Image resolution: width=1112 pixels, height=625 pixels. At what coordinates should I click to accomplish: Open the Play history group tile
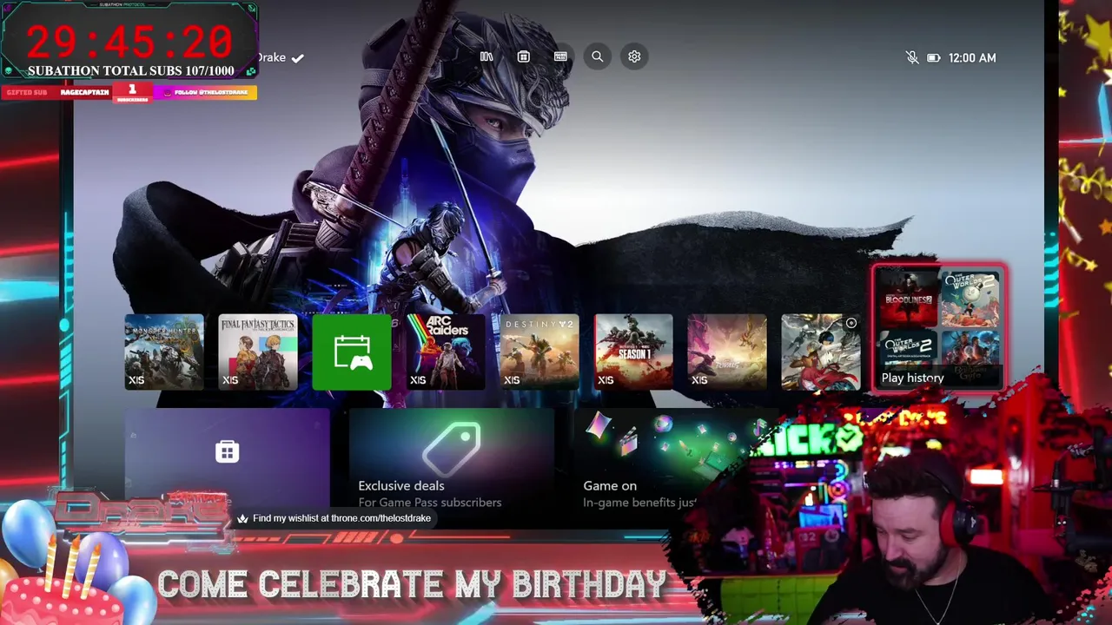click(939, 329)
